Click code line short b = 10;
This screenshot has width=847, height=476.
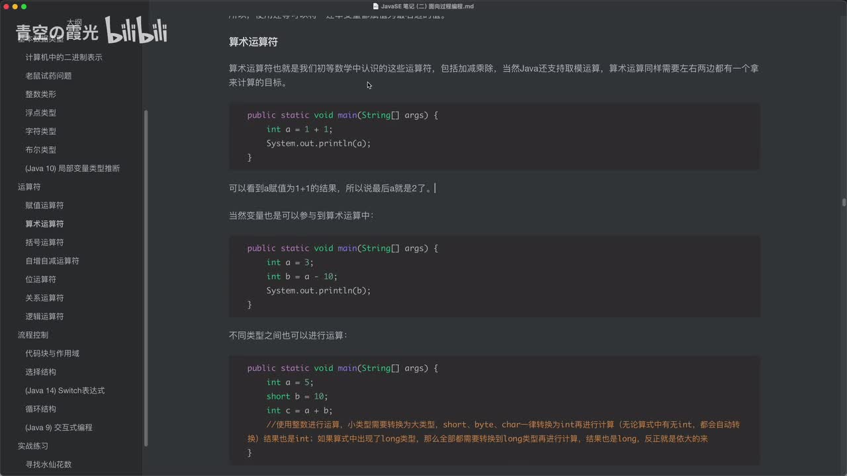pyautogui.click(x=297, y=396)
